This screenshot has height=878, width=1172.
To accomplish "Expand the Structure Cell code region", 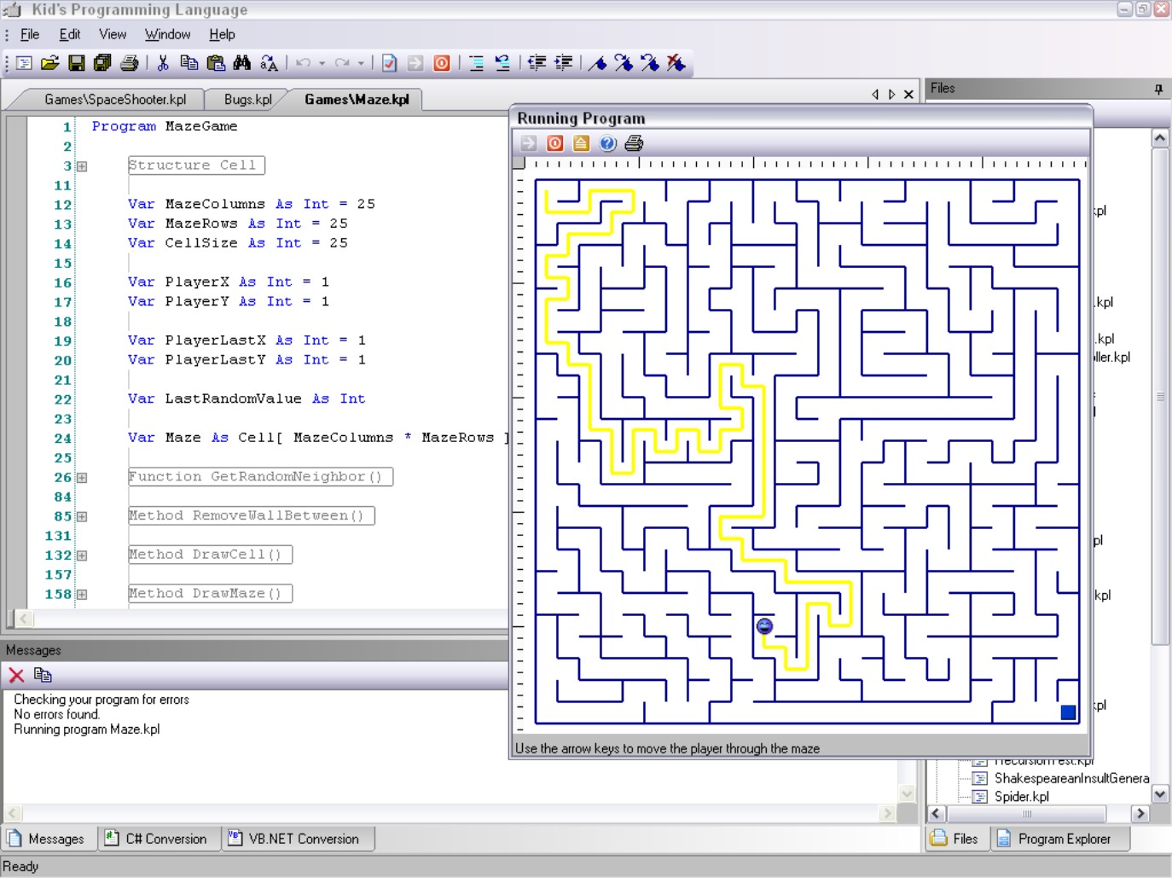I will tap(82, 166).
